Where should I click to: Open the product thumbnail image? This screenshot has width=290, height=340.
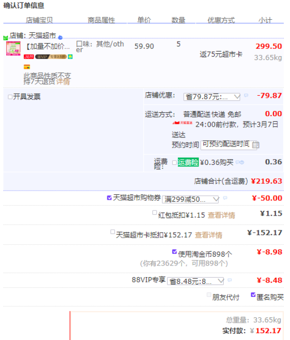[13, 48]
